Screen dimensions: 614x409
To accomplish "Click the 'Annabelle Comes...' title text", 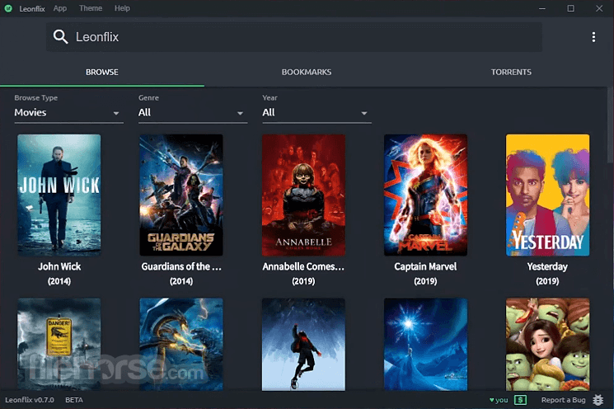I will pos(303,266).
